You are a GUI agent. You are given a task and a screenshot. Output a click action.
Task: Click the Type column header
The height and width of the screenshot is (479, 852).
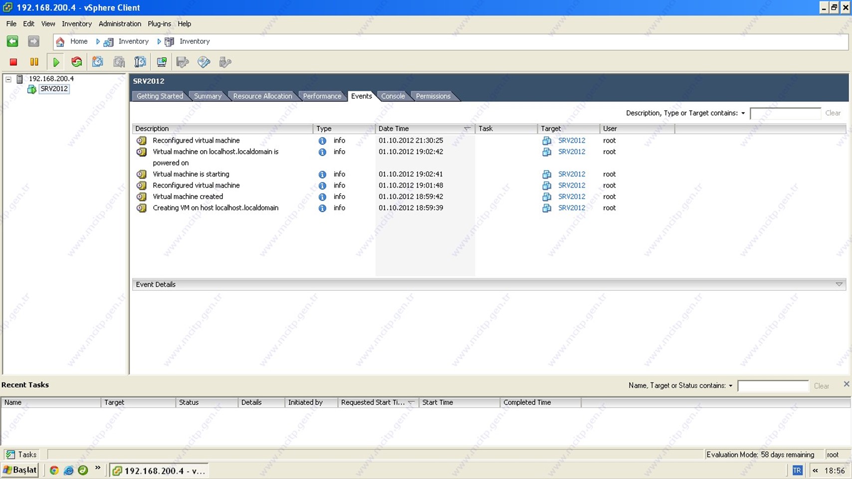click(344, 129)
